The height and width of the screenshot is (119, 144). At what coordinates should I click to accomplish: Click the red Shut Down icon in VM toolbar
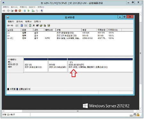pyautogui.click(x=16, y=11)
